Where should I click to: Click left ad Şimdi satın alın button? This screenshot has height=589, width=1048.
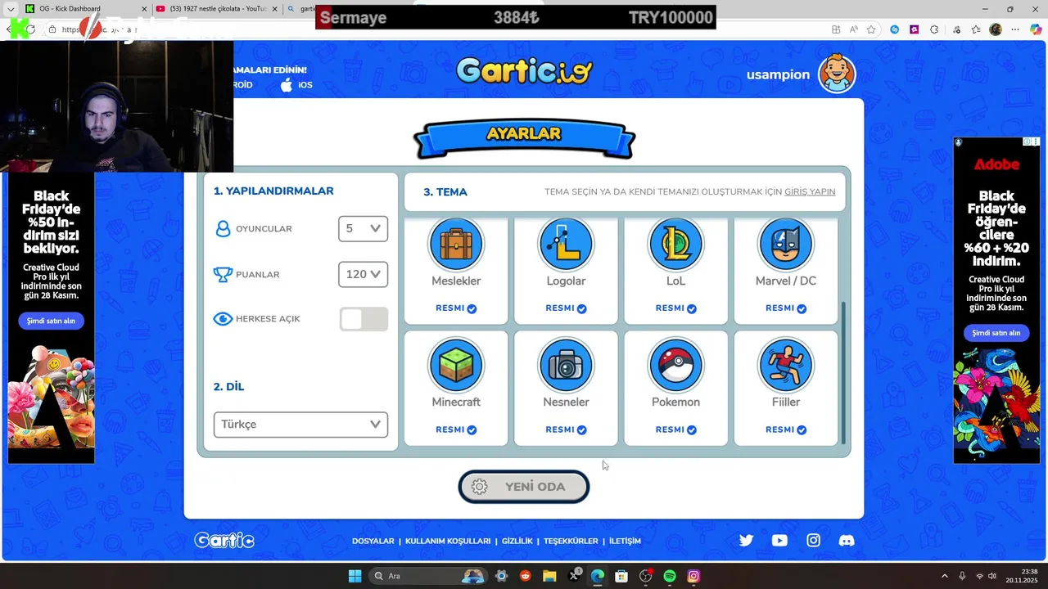51,321
